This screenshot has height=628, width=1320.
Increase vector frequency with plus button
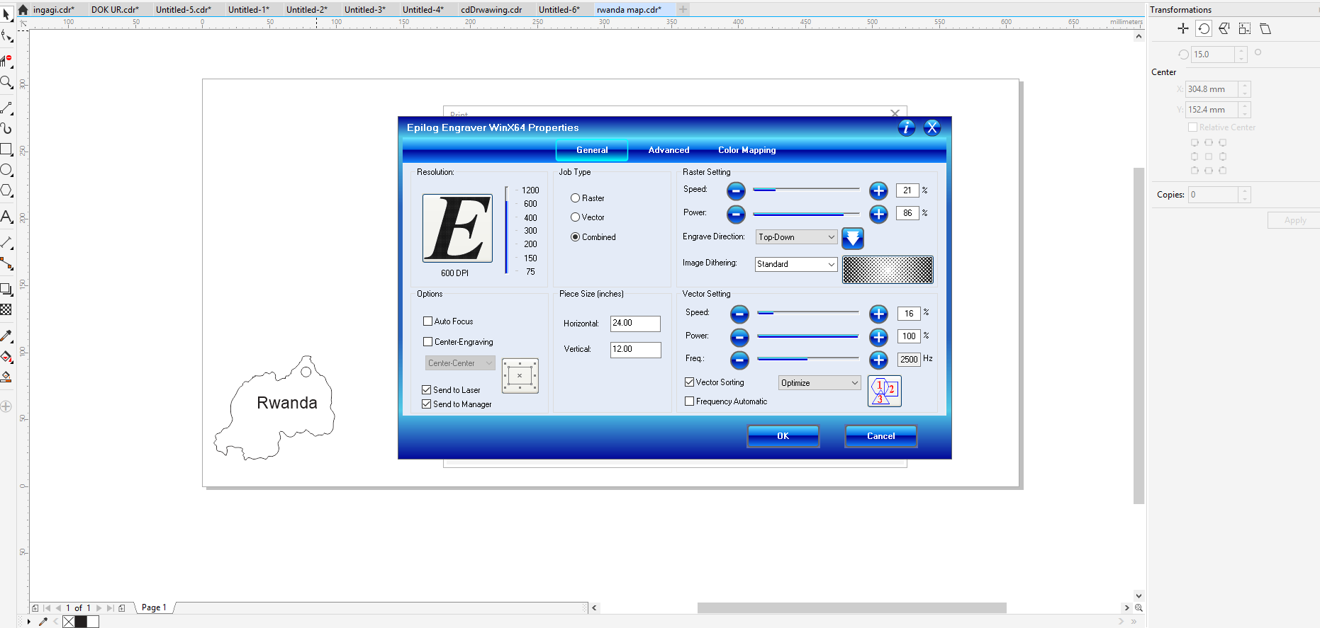pos(878,360)
